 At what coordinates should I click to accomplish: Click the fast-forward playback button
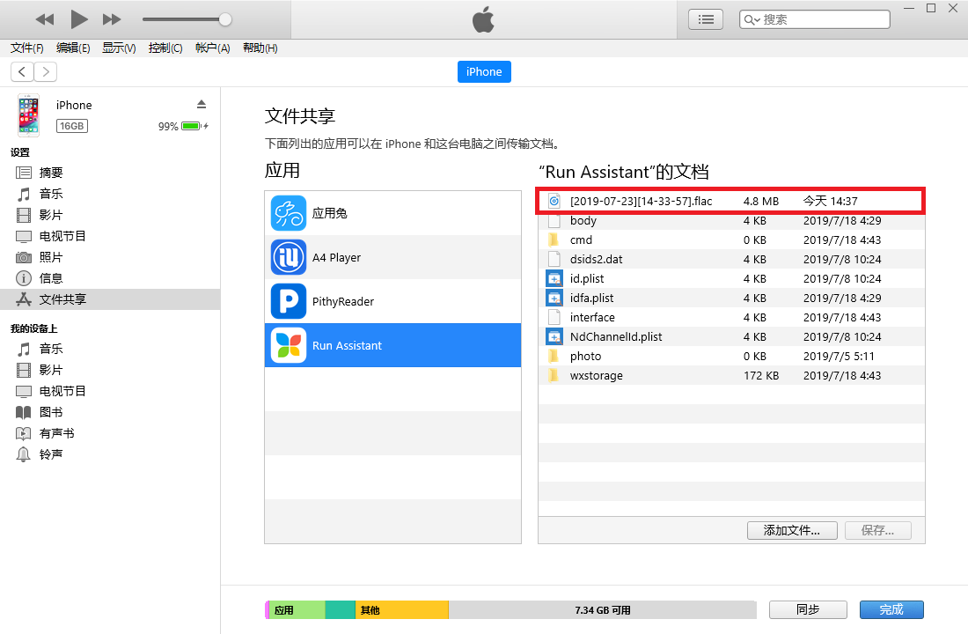coord(112,19)
